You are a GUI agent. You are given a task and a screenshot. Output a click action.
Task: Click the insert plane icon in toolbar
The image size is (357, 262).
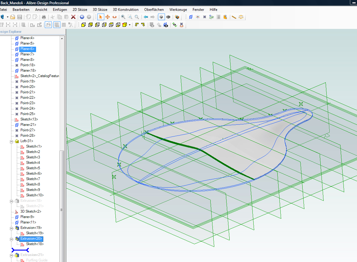click(191, 17)
